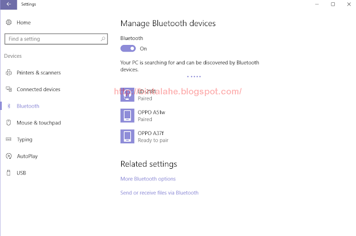Open More Bluetooth options link

click(148, 179)
